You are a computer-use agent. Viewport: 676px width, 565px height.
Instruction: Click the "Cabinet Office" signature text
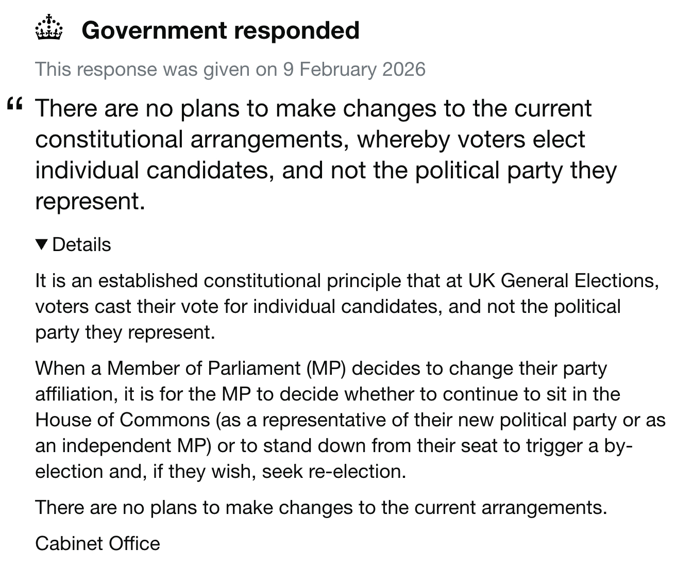coord(98,543)
